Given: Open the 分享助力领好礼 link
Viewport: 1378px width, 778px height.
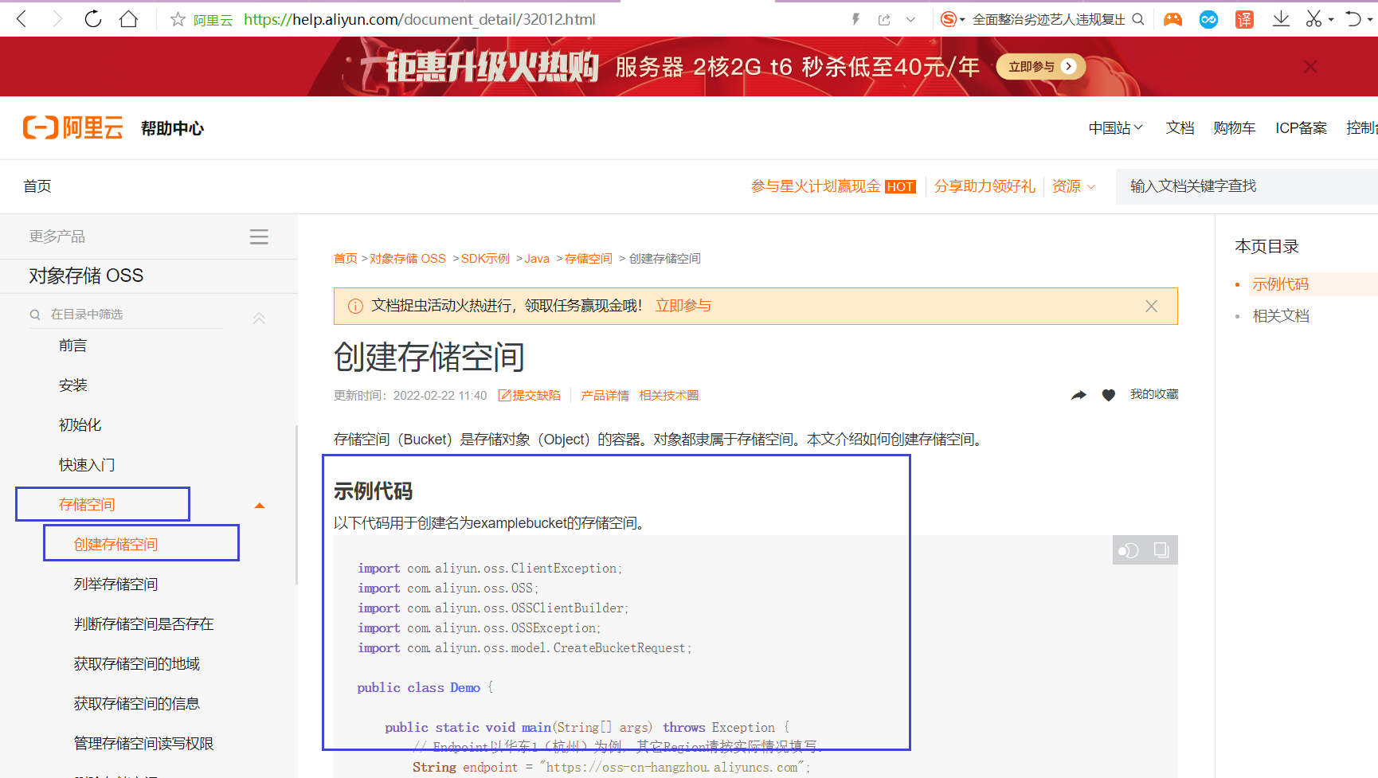Looking at the screenshot, I should point(985,186).
